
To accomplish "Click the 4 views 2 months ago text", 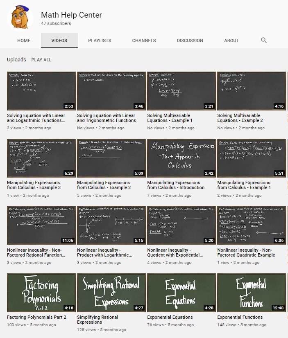I will (169, 263).
